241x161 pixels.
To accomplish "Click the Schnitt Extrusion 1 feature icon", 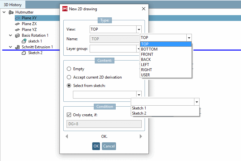I will [17, 47].
